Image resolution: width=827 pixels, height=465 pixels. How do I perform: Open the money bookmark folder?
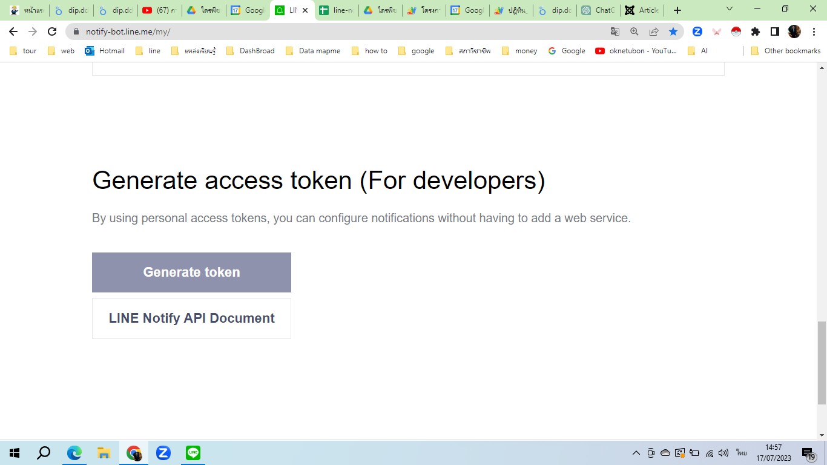click(520, 51)
